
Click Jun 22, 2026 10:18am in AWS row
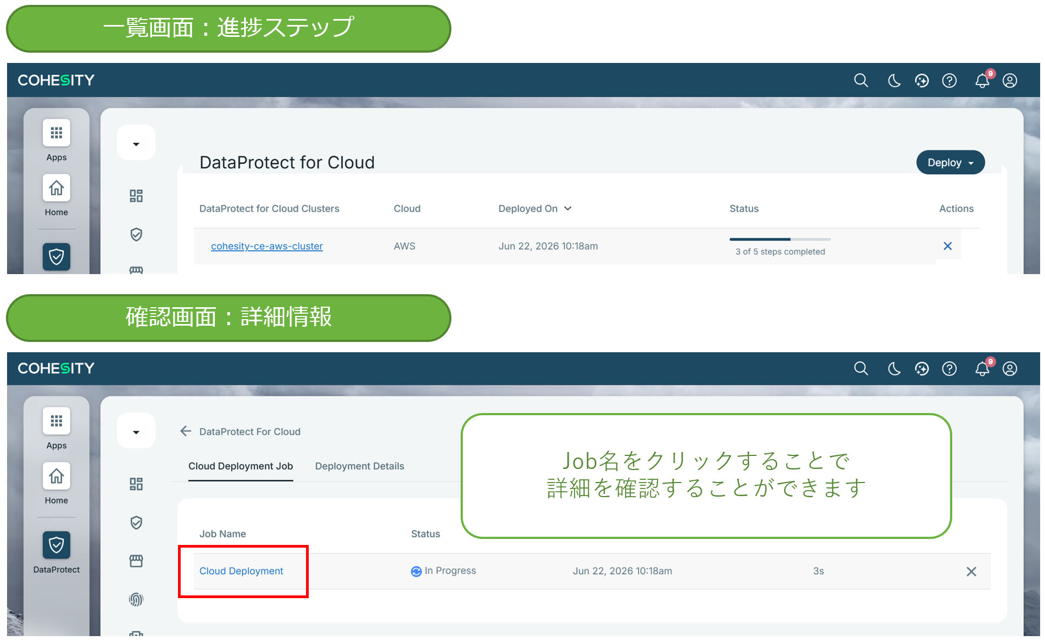[548, 246]
